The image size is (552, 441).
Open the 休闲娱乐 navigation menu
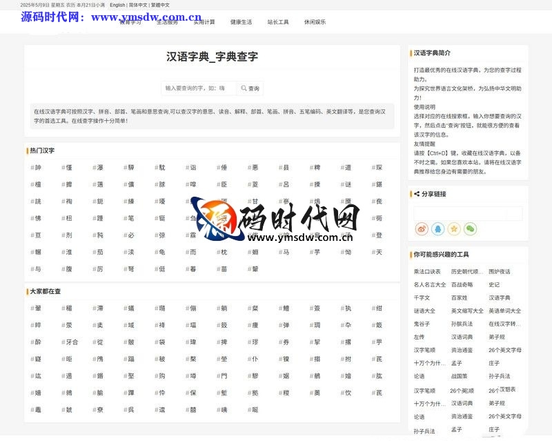315,22
